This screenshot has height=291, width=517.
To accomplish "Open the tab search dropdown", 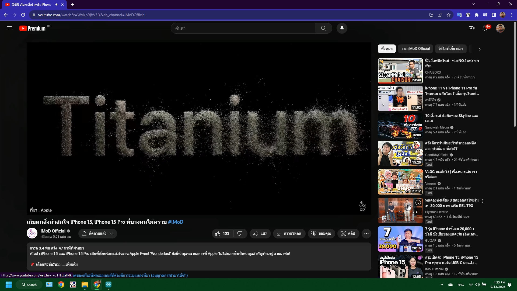I will (x=474, y=4).
